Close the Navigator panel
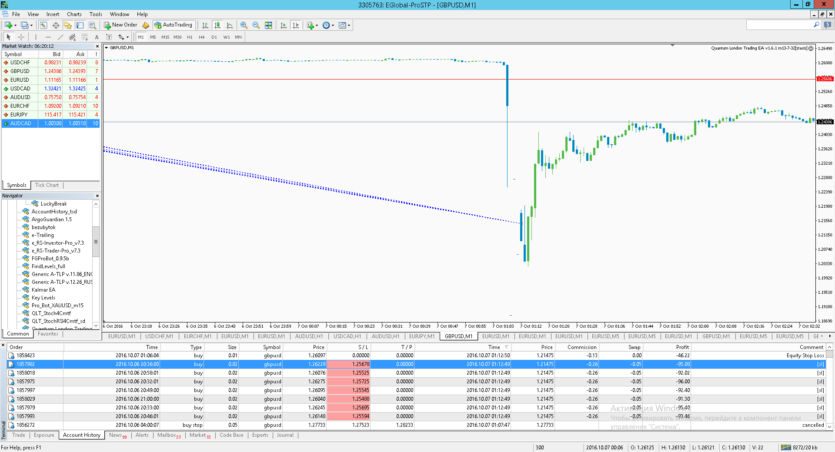The height and width of the screenshot is (452, 835). [97, 196]
